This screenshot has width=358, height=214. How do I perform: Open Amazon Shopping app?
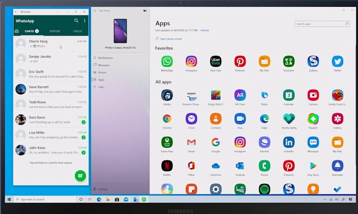tap(191, 96)
